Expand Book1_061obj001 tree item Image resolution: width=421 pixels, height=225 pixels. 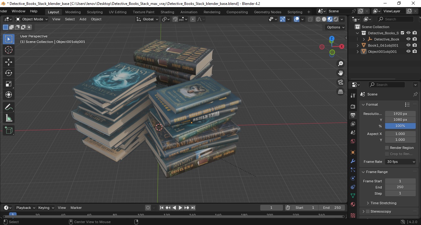pyautogui.click(x=358, y=45)
